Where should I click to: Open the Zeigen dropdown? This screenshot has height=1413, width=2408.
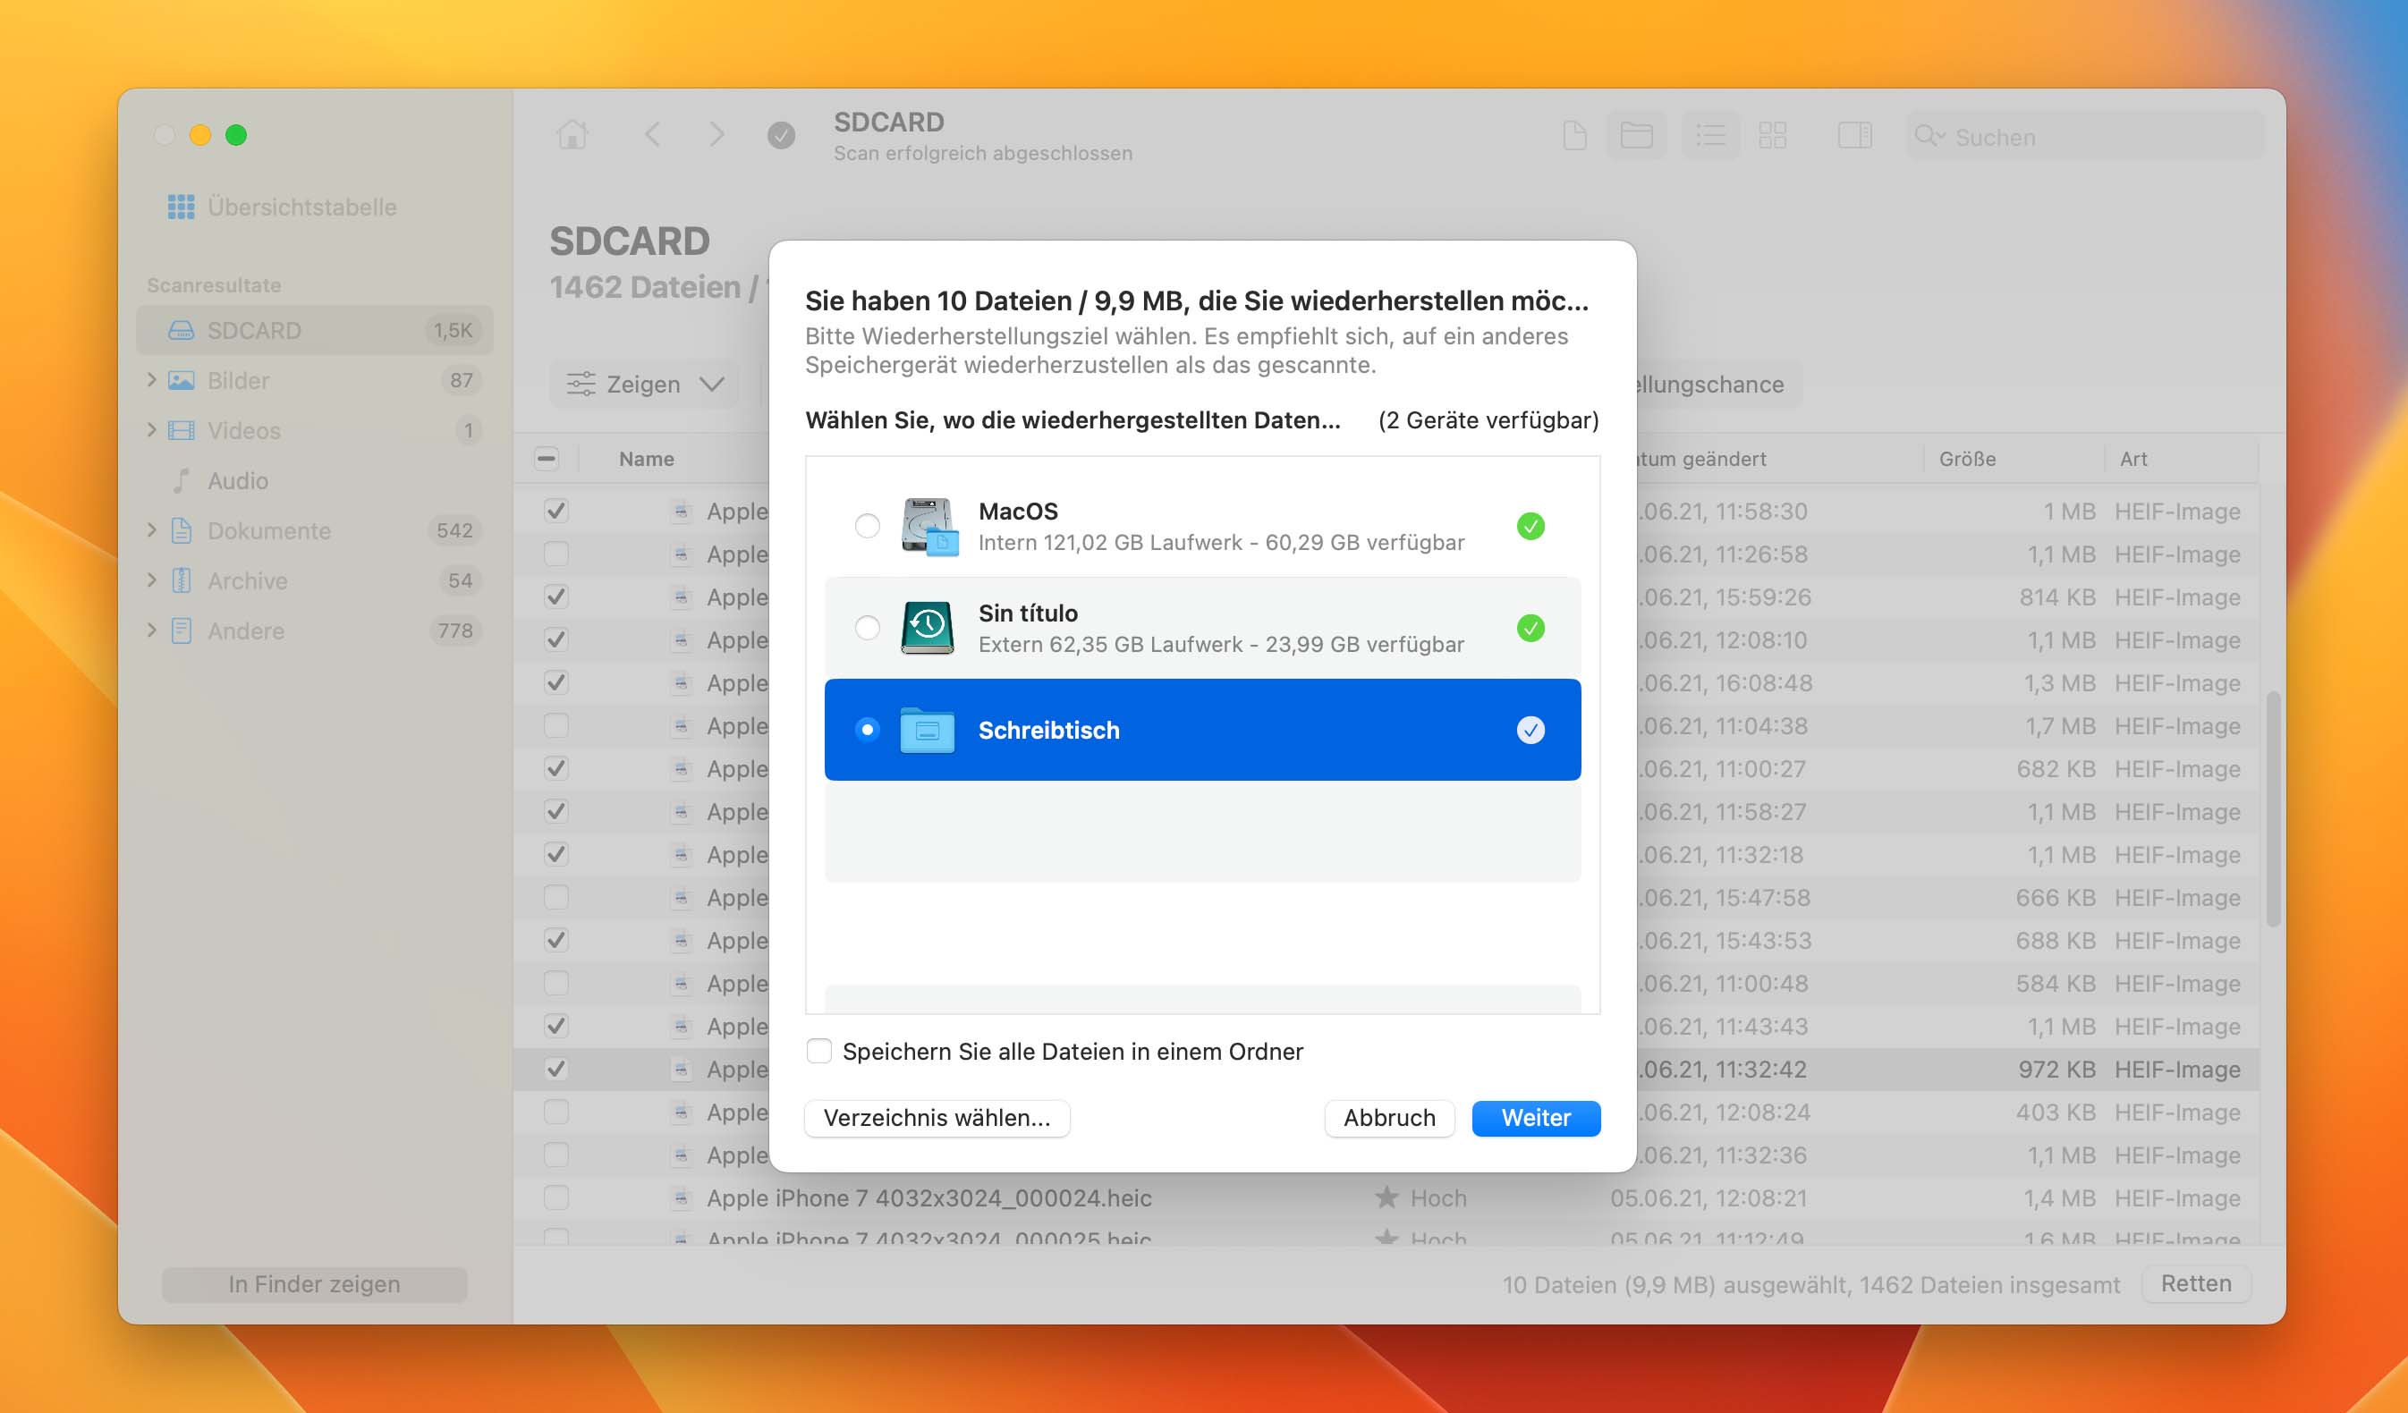click(644, 384)
